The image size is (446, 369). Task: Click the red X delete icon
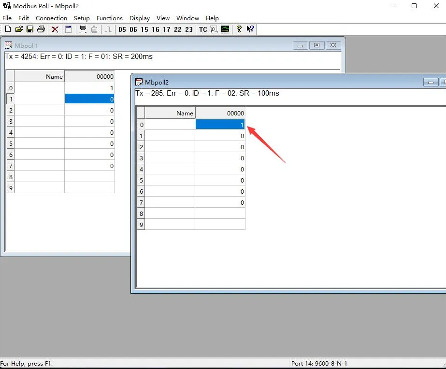pyautogui.click(x=55, y=29)
